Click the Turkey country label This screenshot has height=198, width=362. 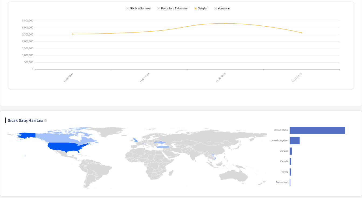click(x=285, y=172)
